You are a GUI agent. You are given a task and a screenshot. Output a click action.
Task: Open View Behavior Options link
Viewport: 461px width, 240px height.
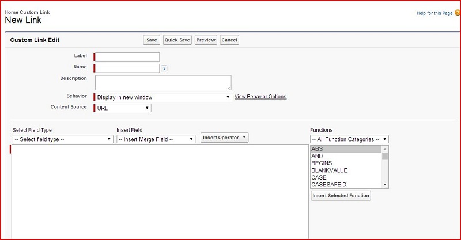click(x=260, y=97)
